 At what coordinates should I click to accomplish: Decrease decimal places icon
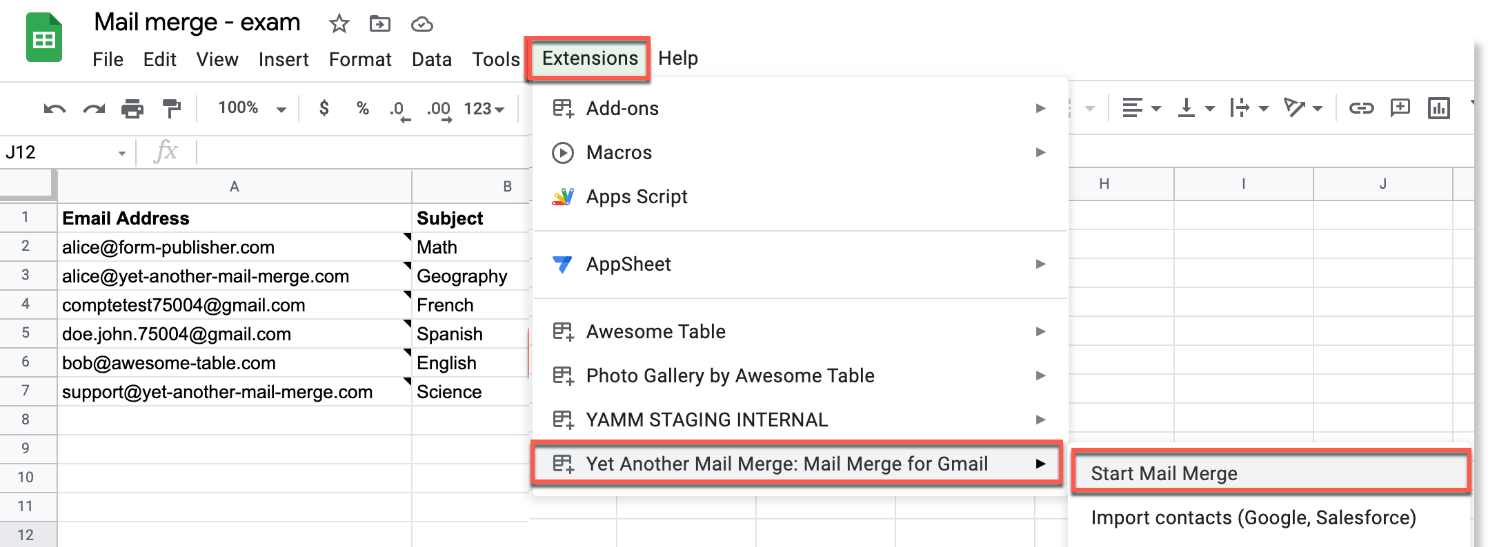pyautogui.click(x=399, y=110)
